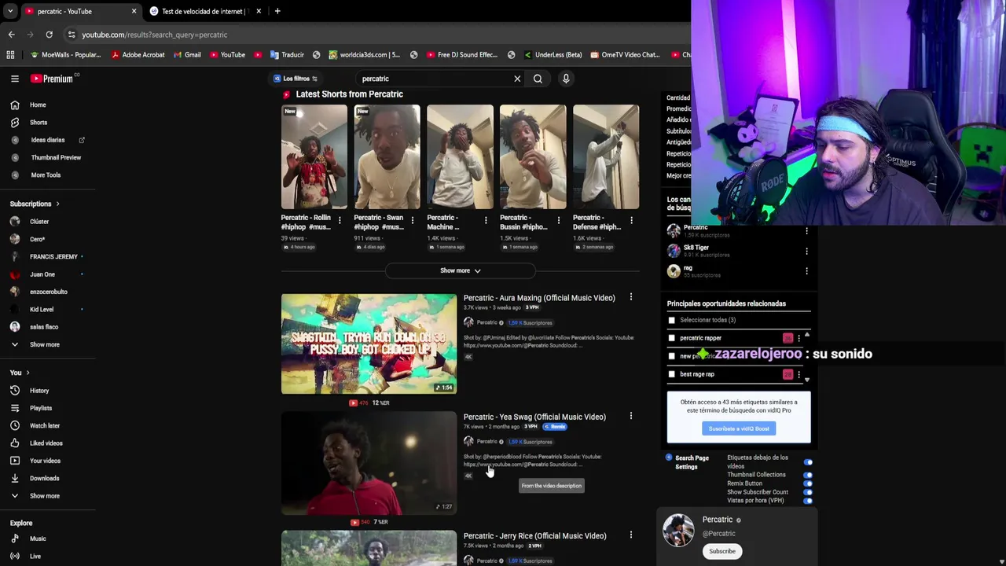
Task: Open Liked videos in the sidebar
Action: 46,443
